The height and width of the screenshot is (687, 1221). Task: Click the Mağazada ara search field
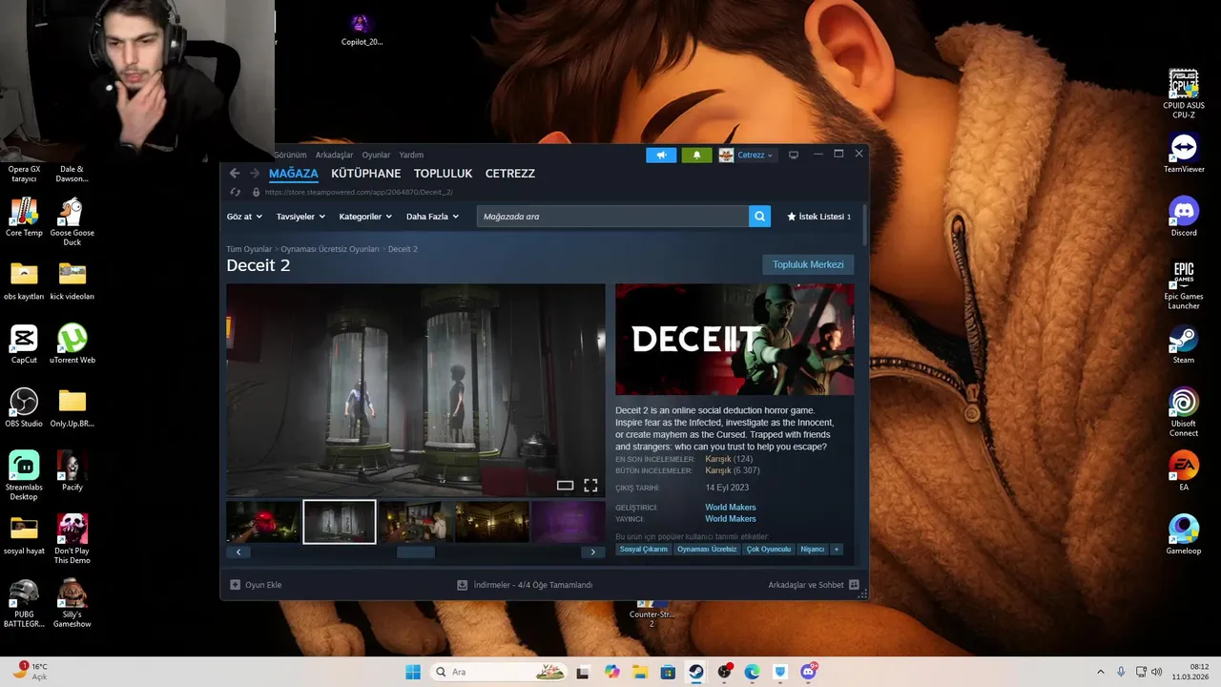click(x=612, y=217)
